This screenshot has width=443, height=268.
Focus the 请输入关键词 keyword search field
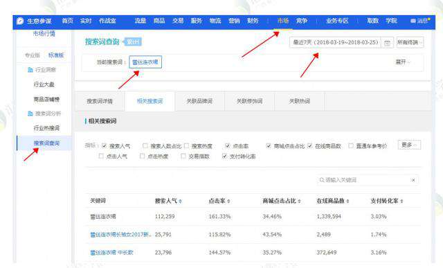click(x=368, y=180)
